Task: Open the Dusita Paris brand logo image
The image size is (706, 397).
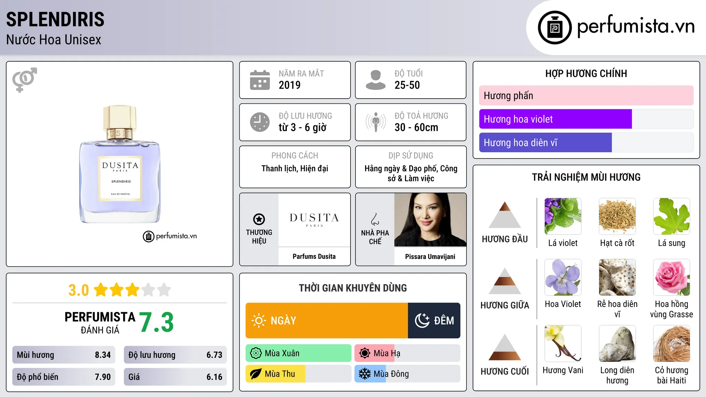Action: pos(314,220)
